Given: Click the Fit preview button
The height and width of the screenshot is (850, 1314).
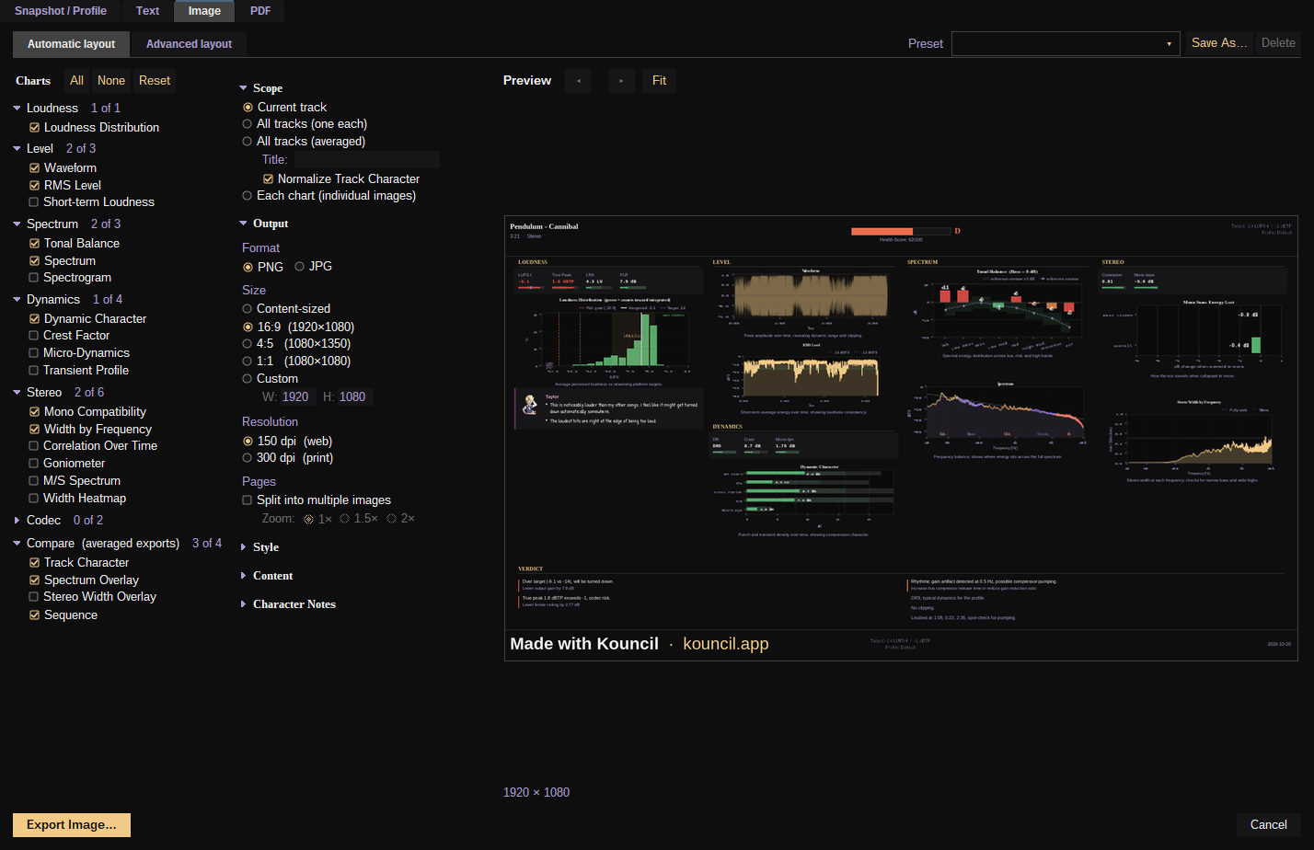Looking at the screenshot, I should coord(660,81).
